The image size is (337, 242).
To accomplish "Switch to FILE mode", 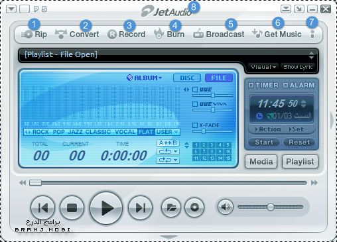I will [x=219, y=78].
